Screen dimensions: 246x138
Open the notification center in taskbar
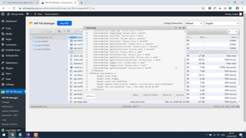241,135
